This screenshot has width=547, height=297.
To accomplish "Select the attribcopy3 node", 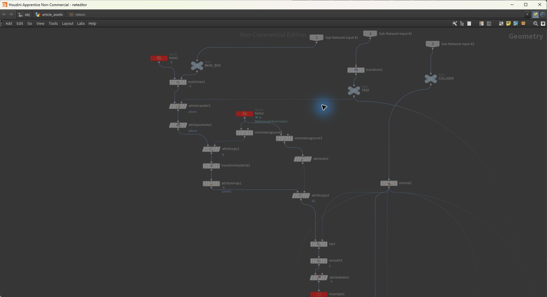I will [x=301, y=196].
